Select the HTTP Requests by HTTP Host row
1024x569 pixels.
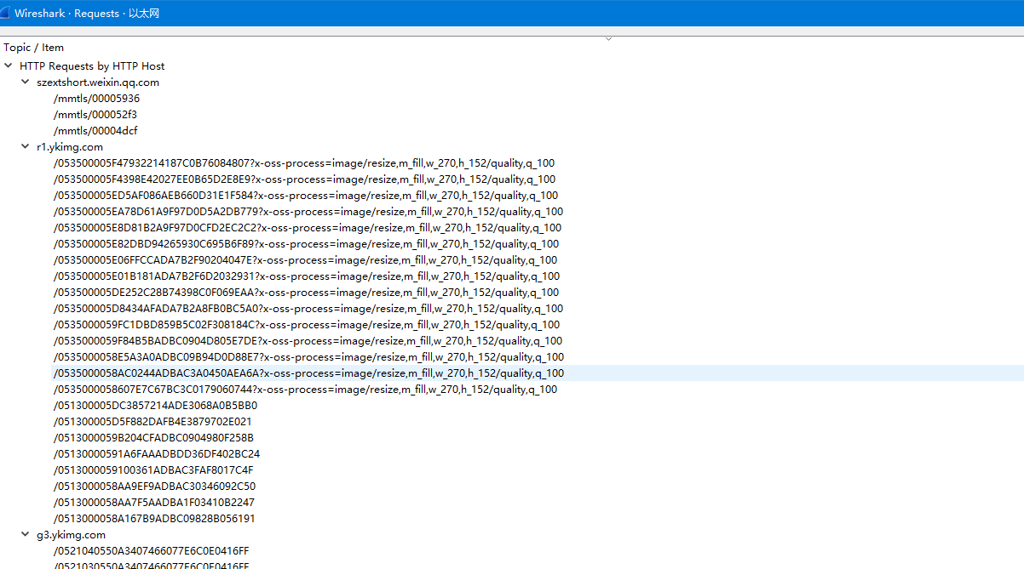pos(92,65)
